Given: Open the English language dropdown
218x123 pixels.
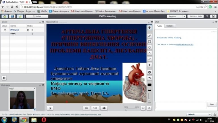Looking at the screenshot, I should [x=176, y=16].
